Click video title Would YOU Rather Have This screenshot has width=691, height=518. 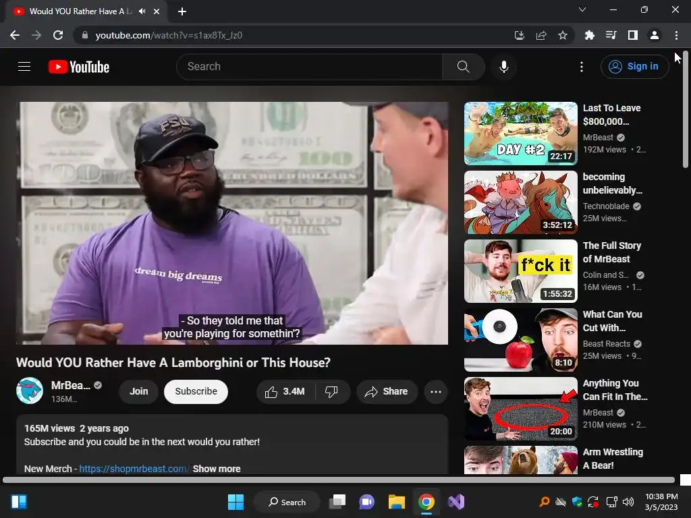pyautogui.click(x=173, y=362)
